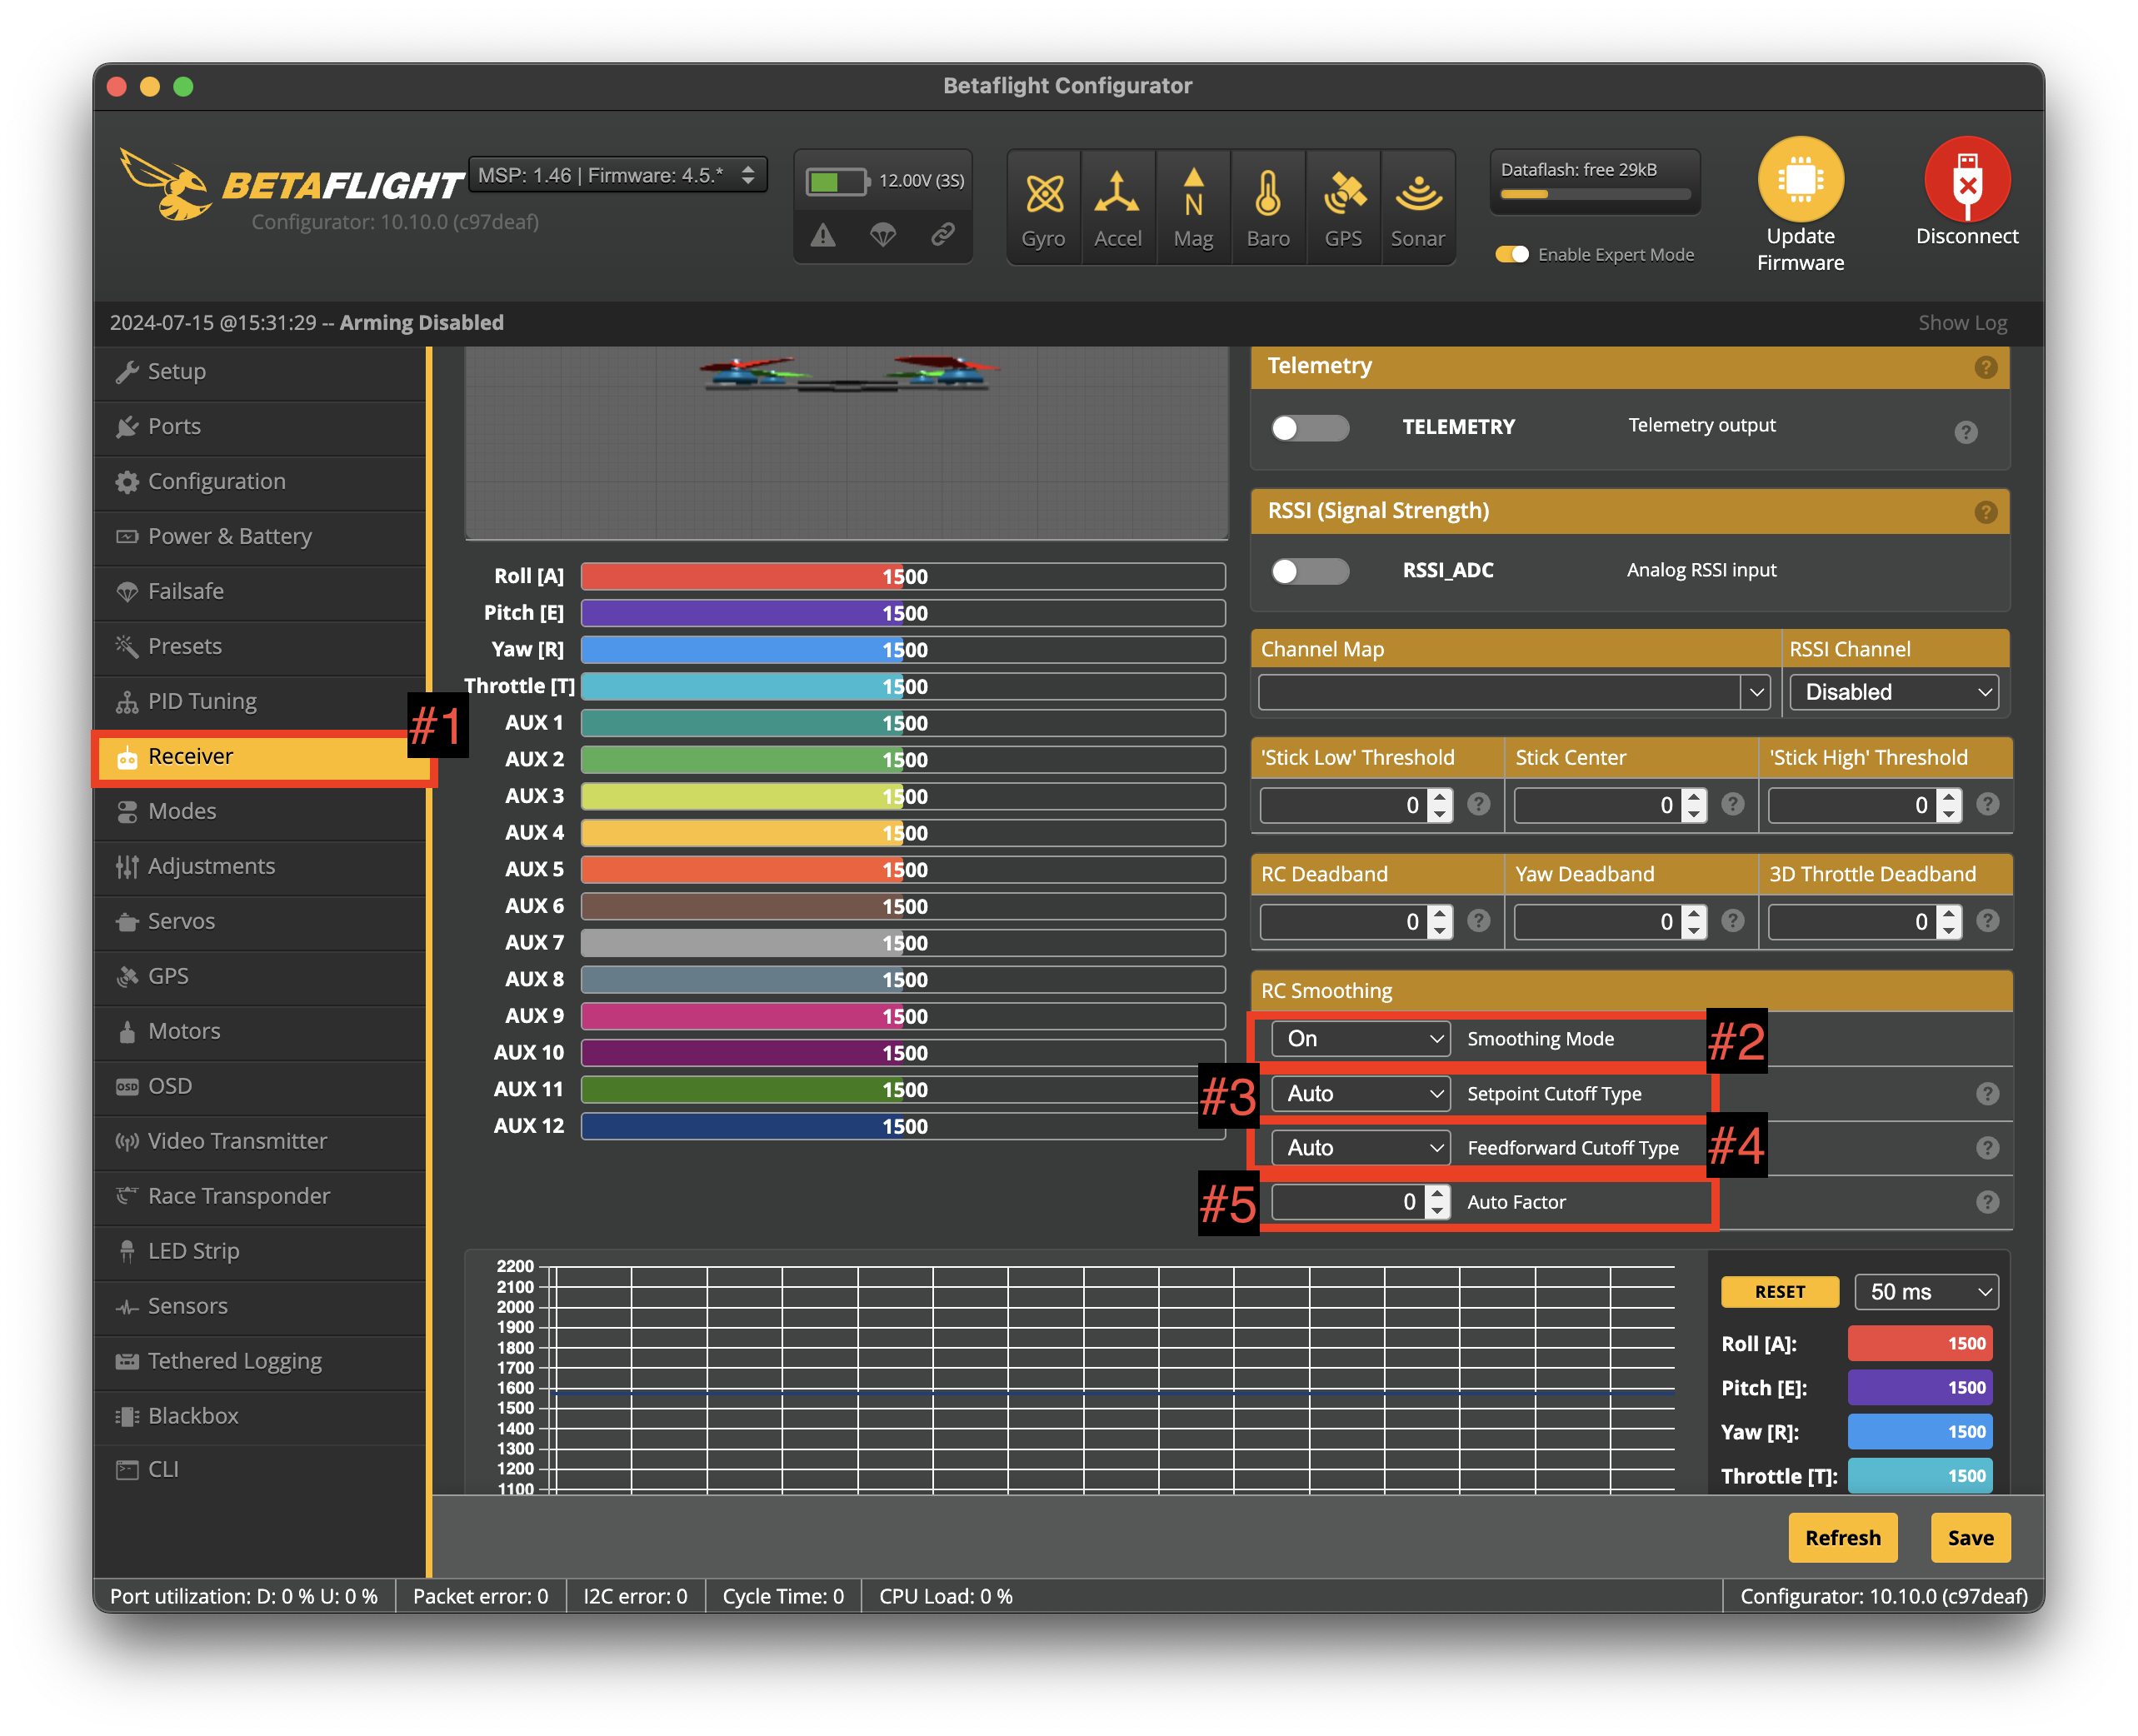Open the Blackbox tab
The height and width of the screenshot is (1736, 2138).
coord(260,1416)
